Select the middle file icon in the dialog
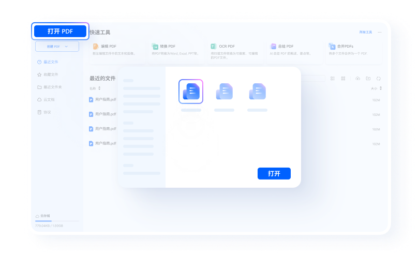This screenshot has width=419, height=253. click(224, 92)
